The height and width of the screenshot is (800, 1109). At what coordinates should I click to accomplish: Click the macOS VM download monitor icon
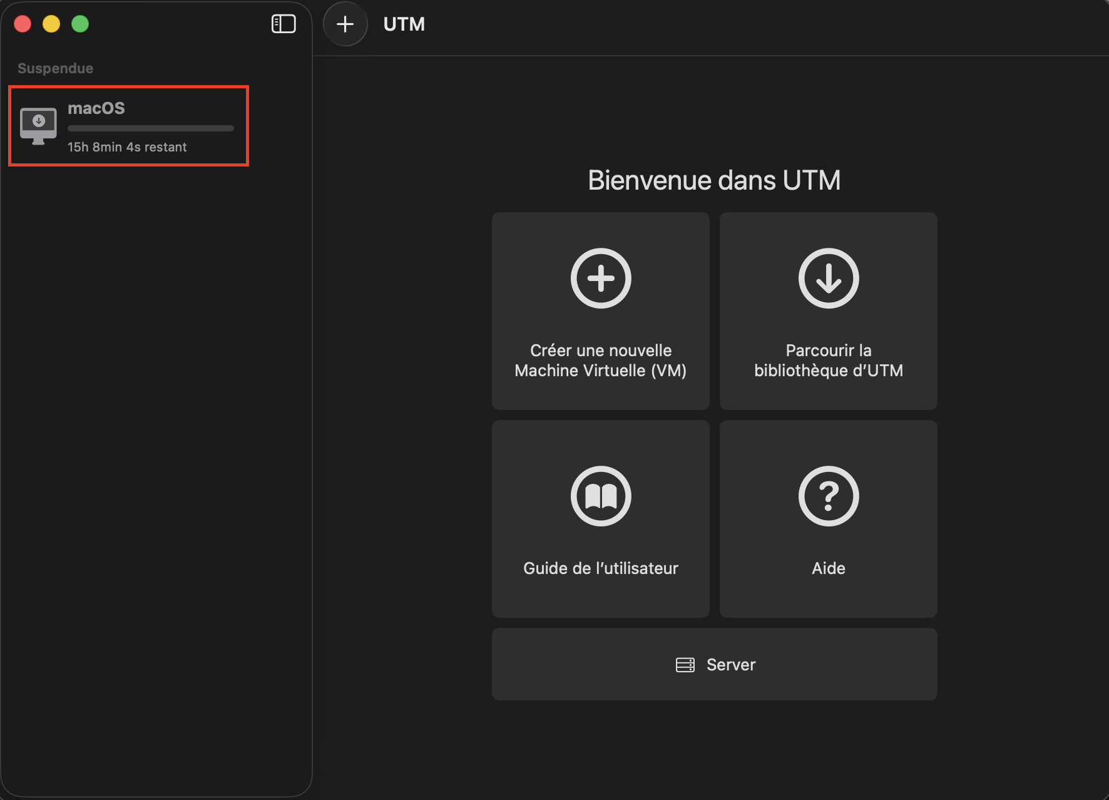[x=39, y=126]
